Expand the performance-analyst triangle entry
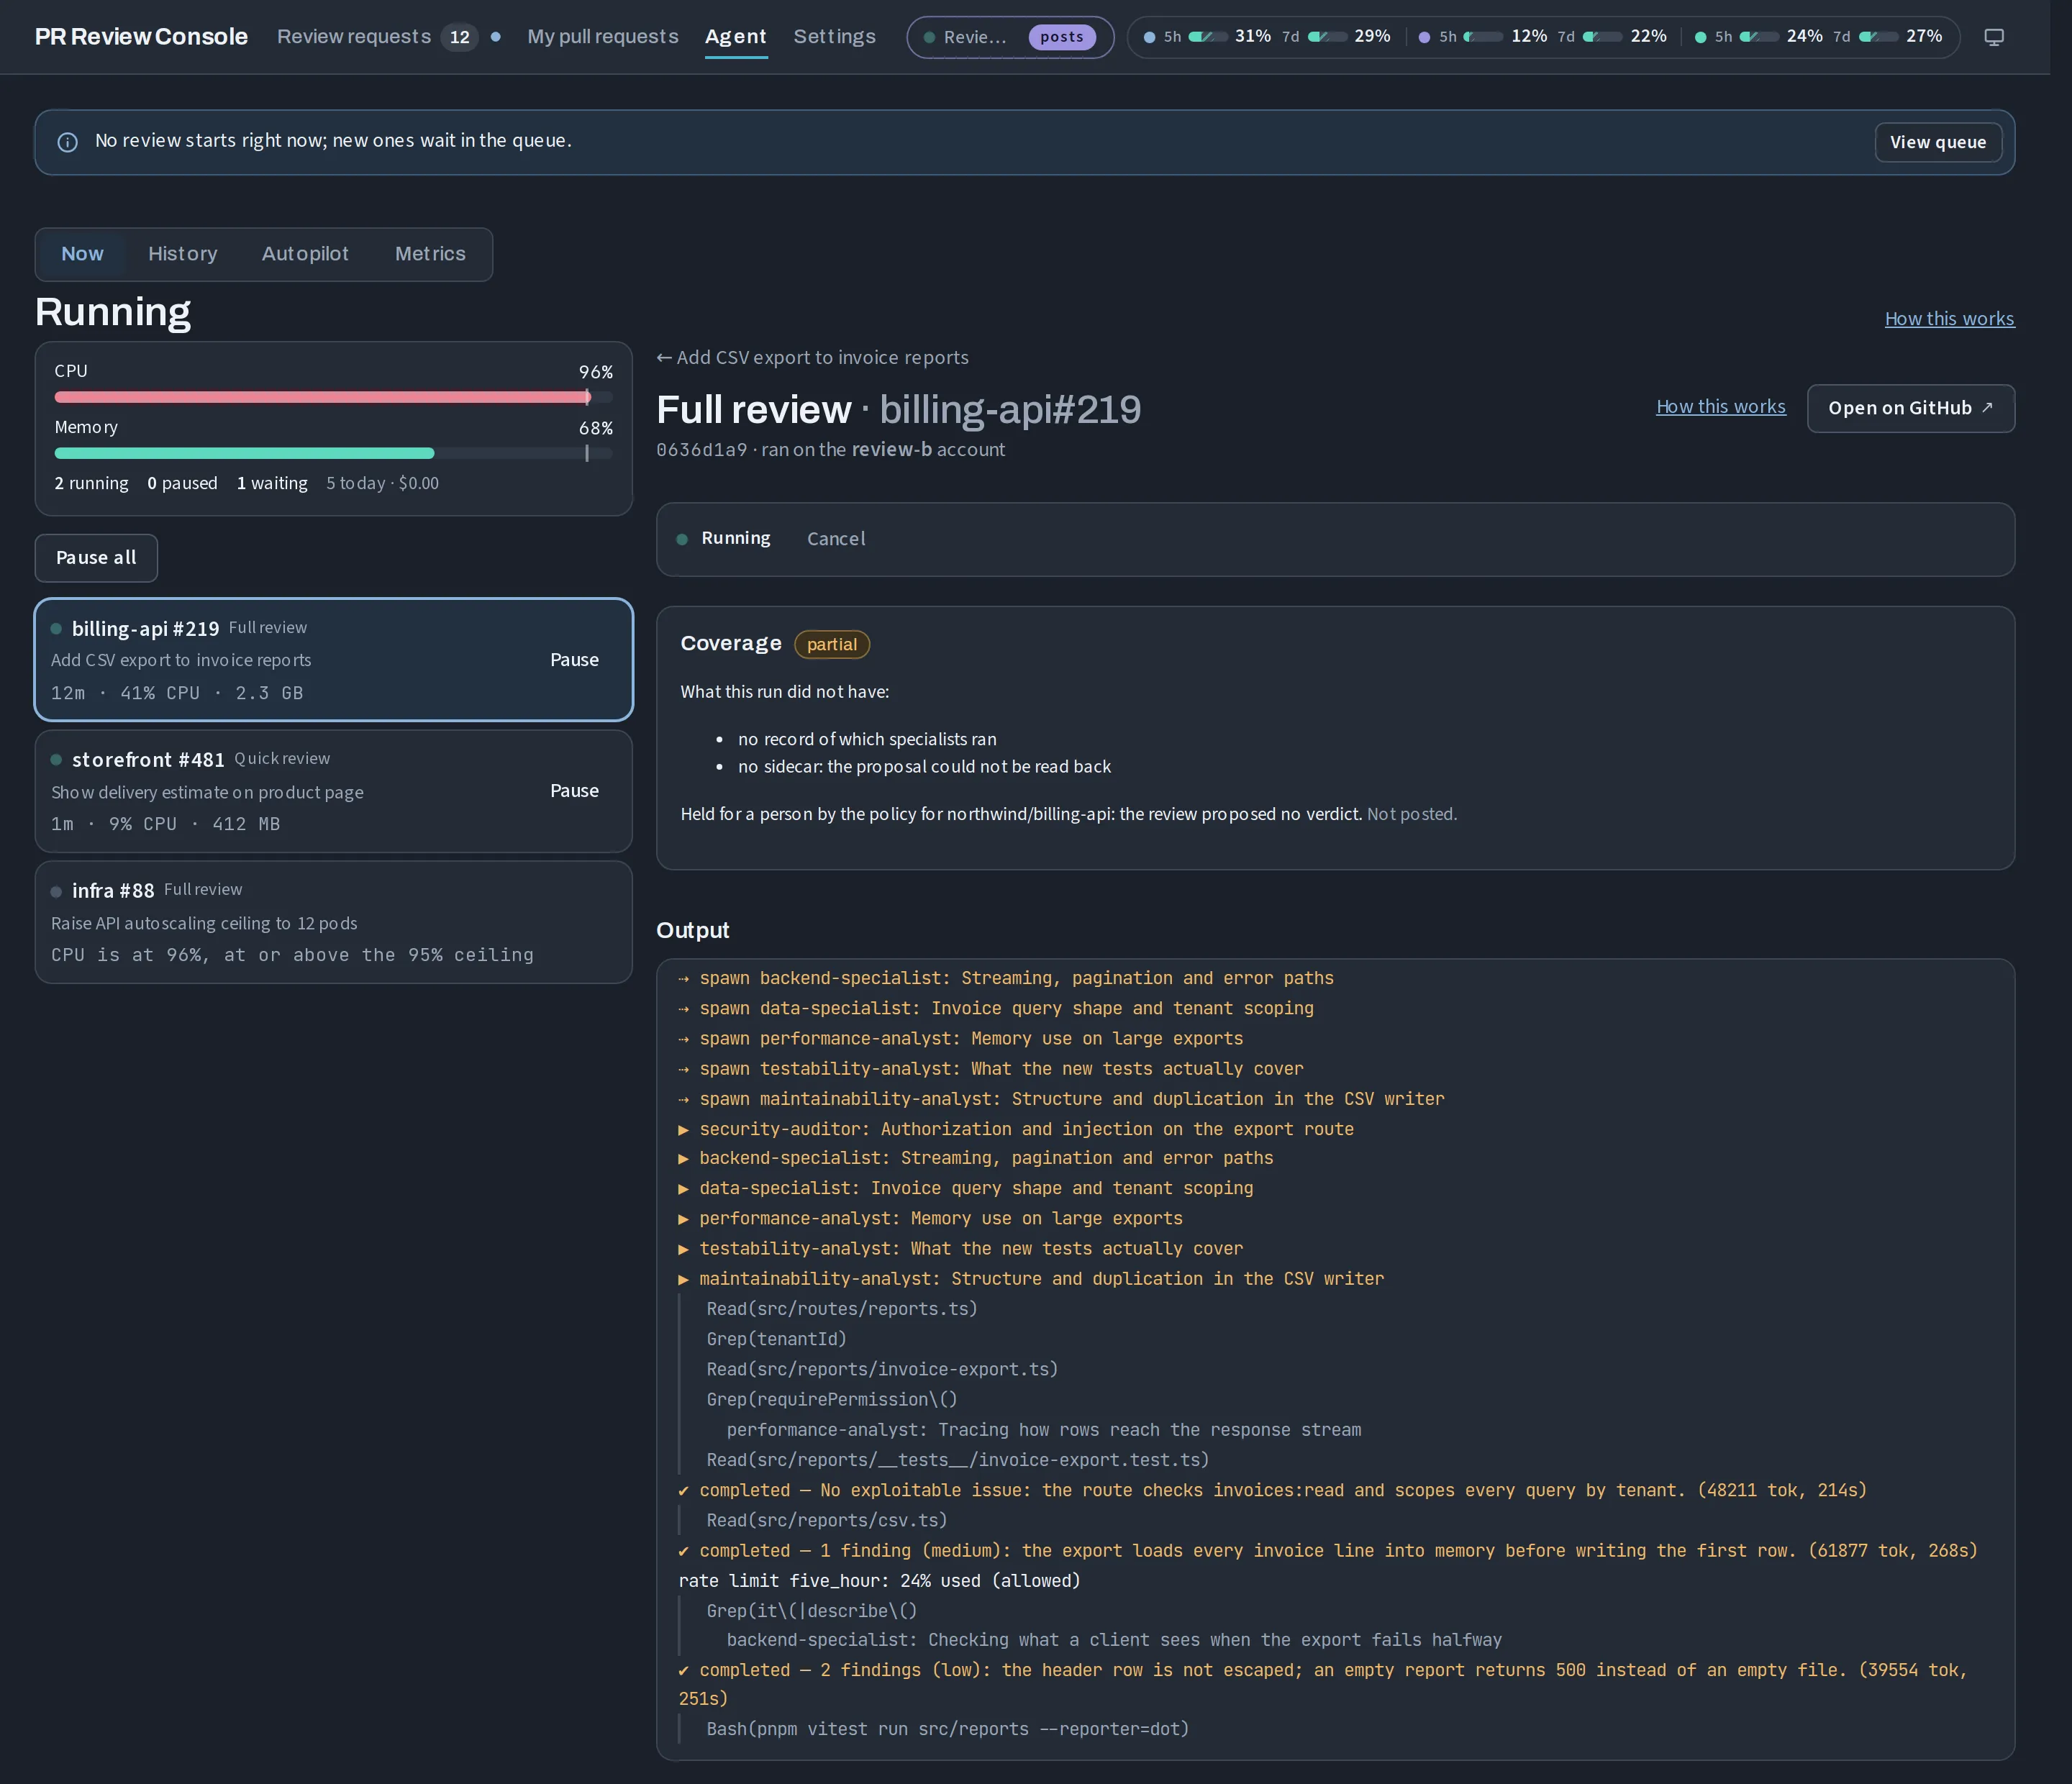2072x1784 pixels. pyautogui.click(x=931, y=1218)
